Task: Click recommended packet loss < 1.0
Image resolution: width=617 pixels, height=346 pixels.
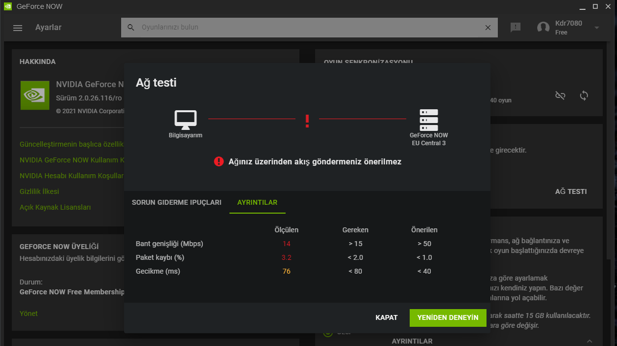Action: [x=424, y=257]
